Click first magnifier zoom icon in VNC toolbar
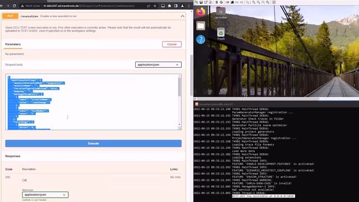359x202 pixels. click(x=254, y=2)
